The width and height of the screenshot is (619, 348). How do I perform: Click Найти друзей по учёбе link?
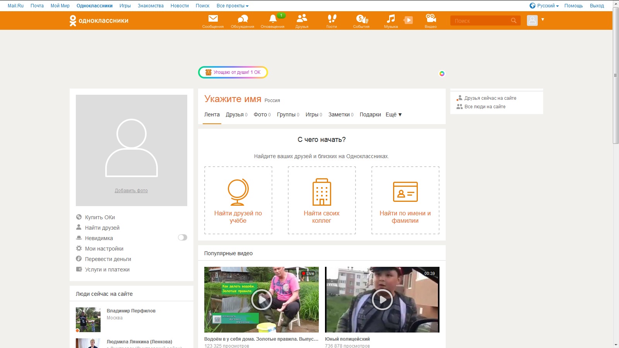(x=238, y=217)
